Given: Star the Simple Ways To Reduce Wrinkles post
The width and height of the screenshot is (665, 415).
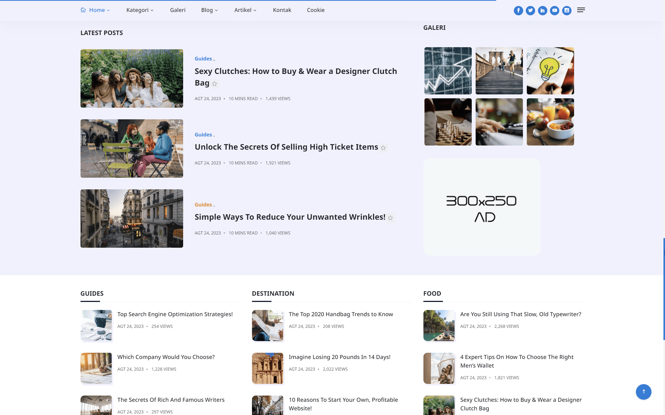Looking at the screenshot, I should [x=390, y=218].
